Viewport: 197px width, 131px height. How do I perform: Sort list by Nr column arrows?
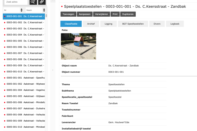(21, 10)
